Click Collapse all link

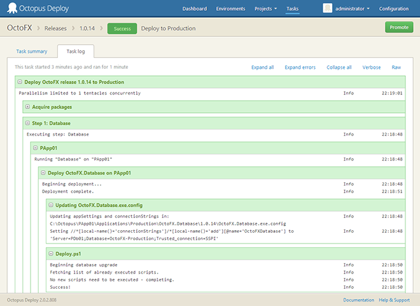pyautogui.click(x=339, y=68)
